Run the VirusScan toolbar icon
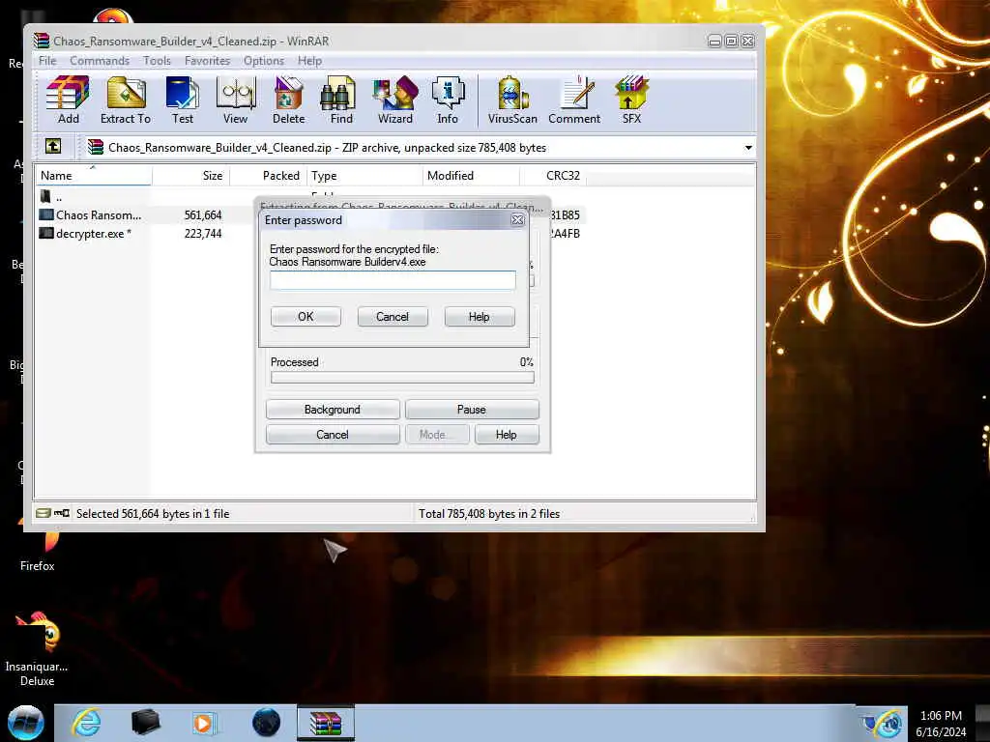 512,100
